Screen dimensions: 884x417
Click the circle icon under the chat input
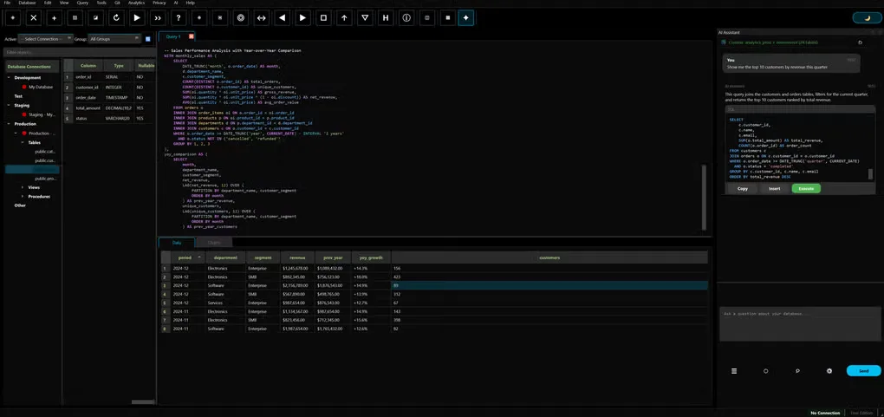765,371
